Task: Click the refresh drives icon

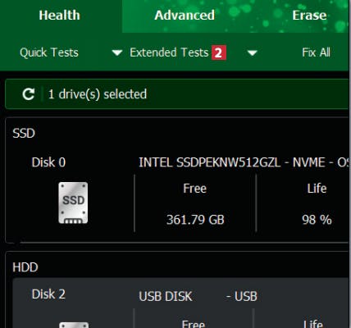Action: [x=29, y=94]
